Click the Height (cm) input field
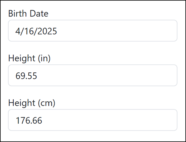The height and width of the screenshot is (142, 186). pyautogui.click(x=93, y=120)
